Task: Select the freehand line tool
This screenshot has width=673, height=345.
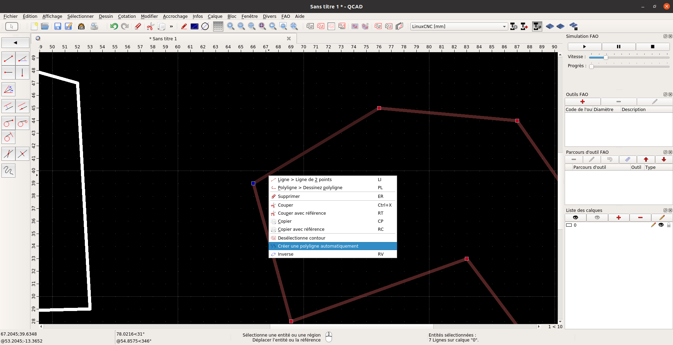Action: pos(8,171)
